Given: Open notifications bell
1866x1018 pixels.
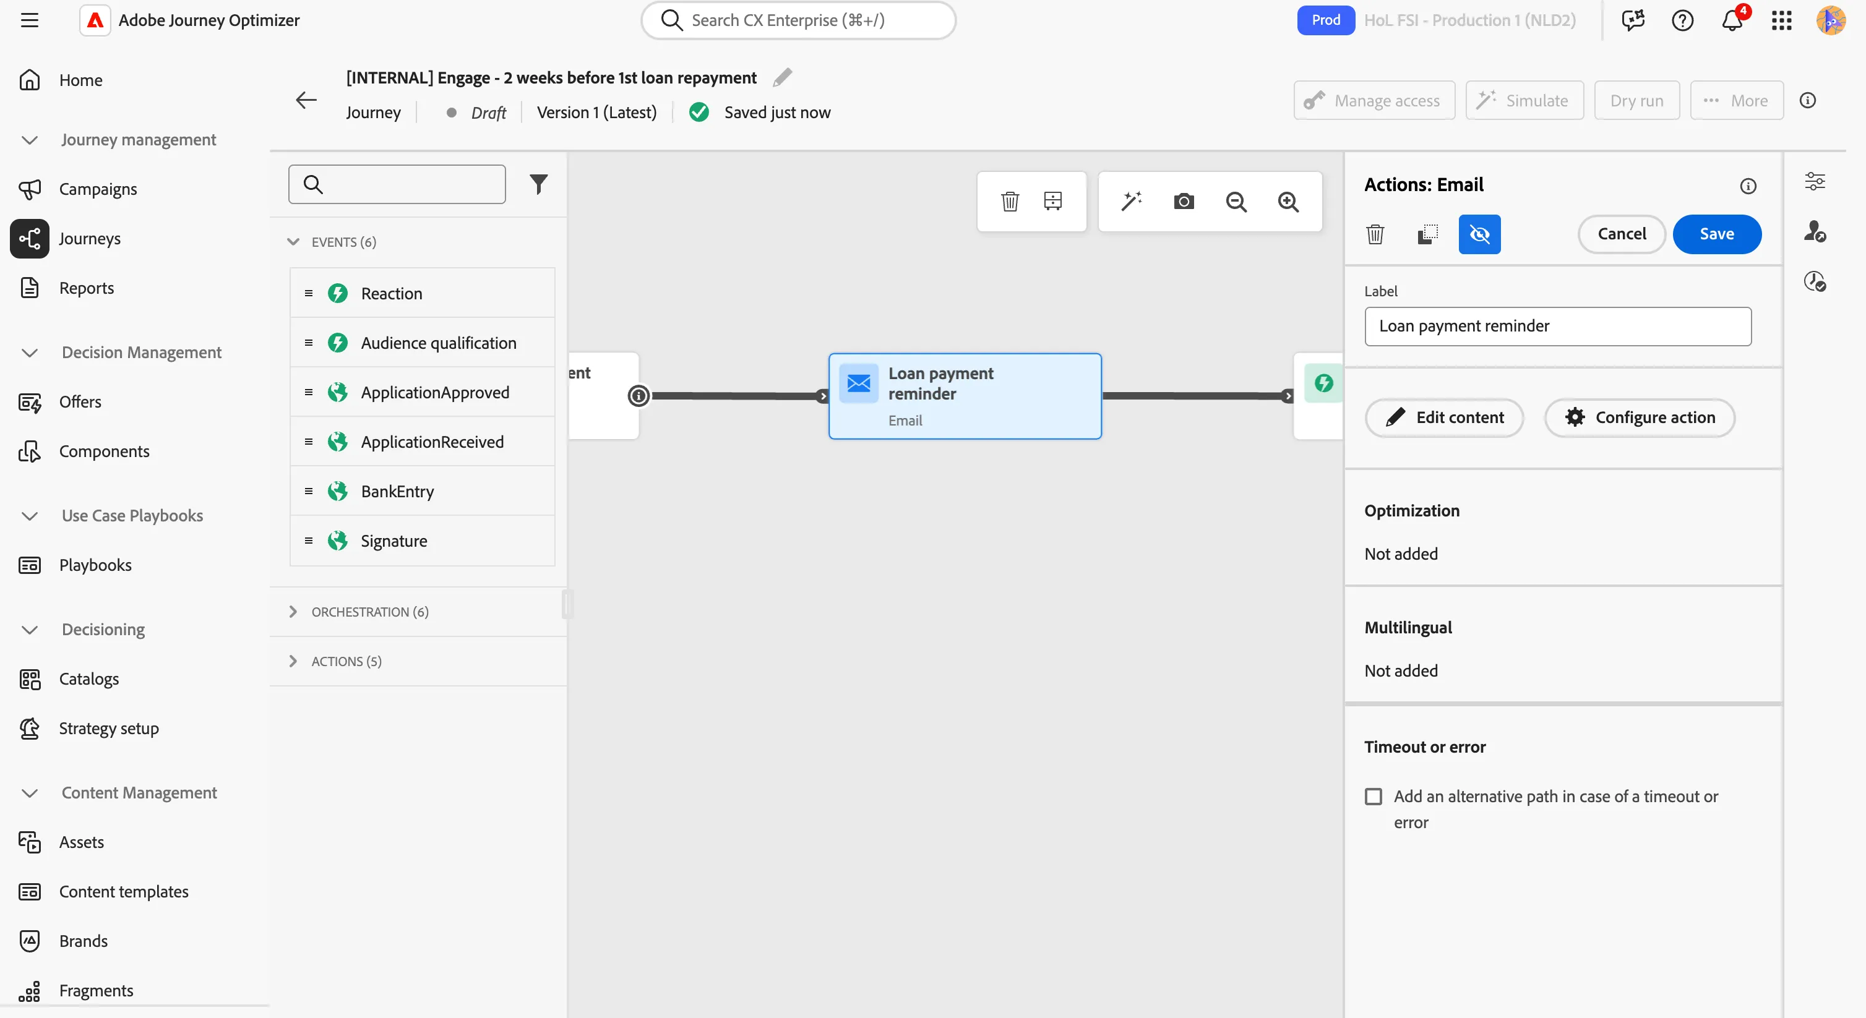Looking at the screenshot, I should pos(1732,20).
